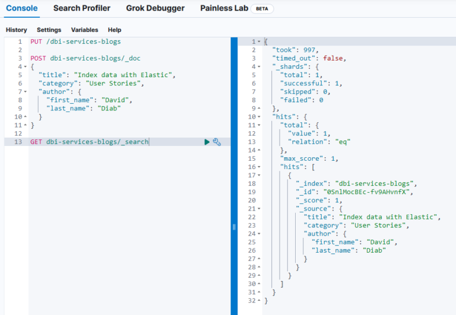
Task: Collapse the hits array at line 16
Action: click(x=259, y=167)
